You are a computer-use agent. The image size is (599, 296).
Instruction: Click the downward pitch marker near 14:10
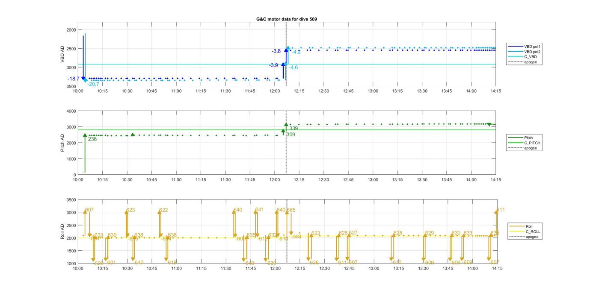click(489, 124)
